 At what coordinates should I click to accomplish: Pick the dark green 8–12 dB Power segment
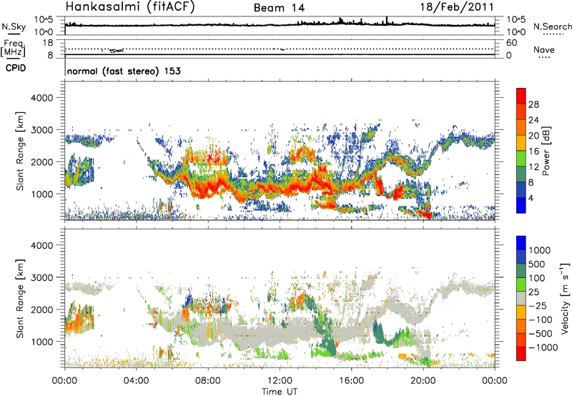point(521,174)
